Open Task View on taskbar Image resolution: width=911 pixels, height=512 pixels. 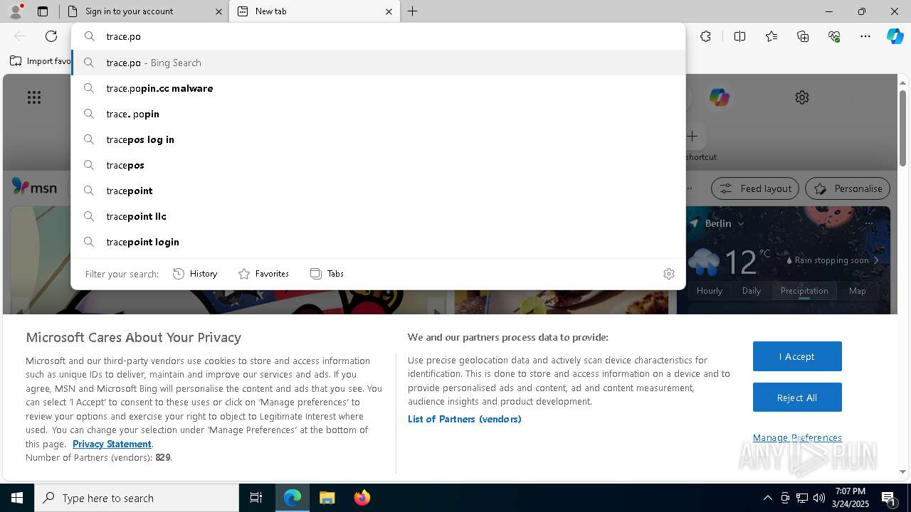coord(256,498)
